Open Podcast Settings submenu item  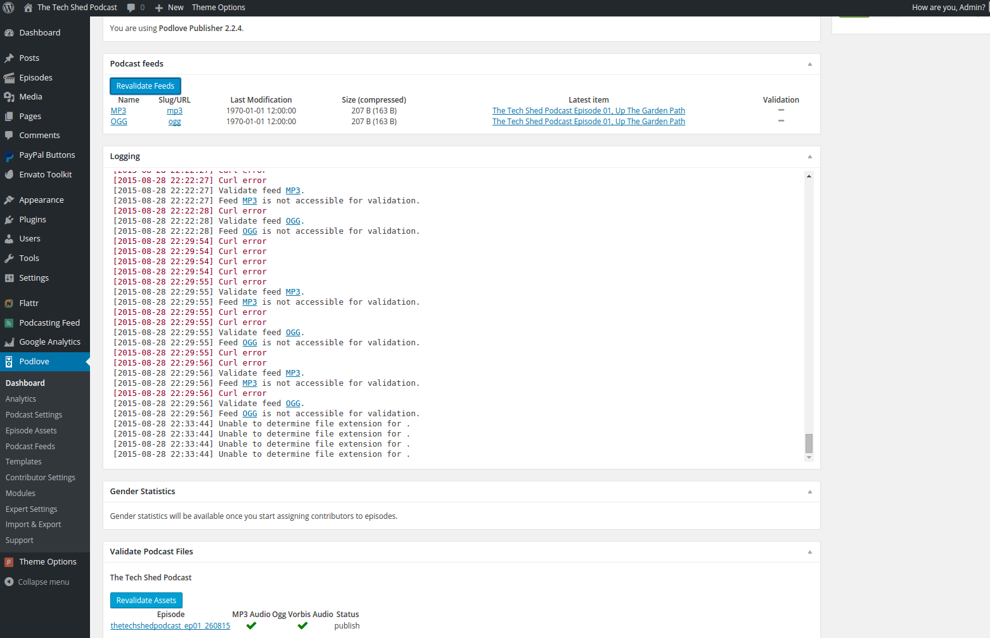point(34,415)
